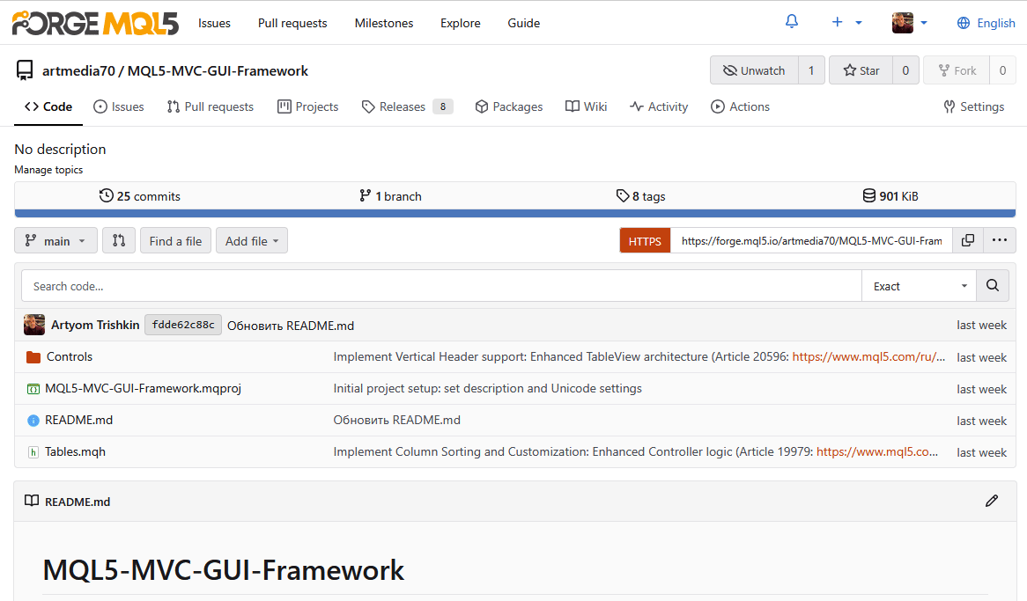1027x601 pixels.
Task: Open the Controls folder
Action: [x=69, y=356]
